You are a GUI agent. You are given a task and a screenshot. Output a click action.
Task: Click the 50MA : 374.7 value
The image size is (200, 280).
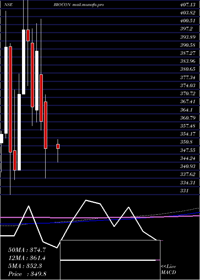27,250
